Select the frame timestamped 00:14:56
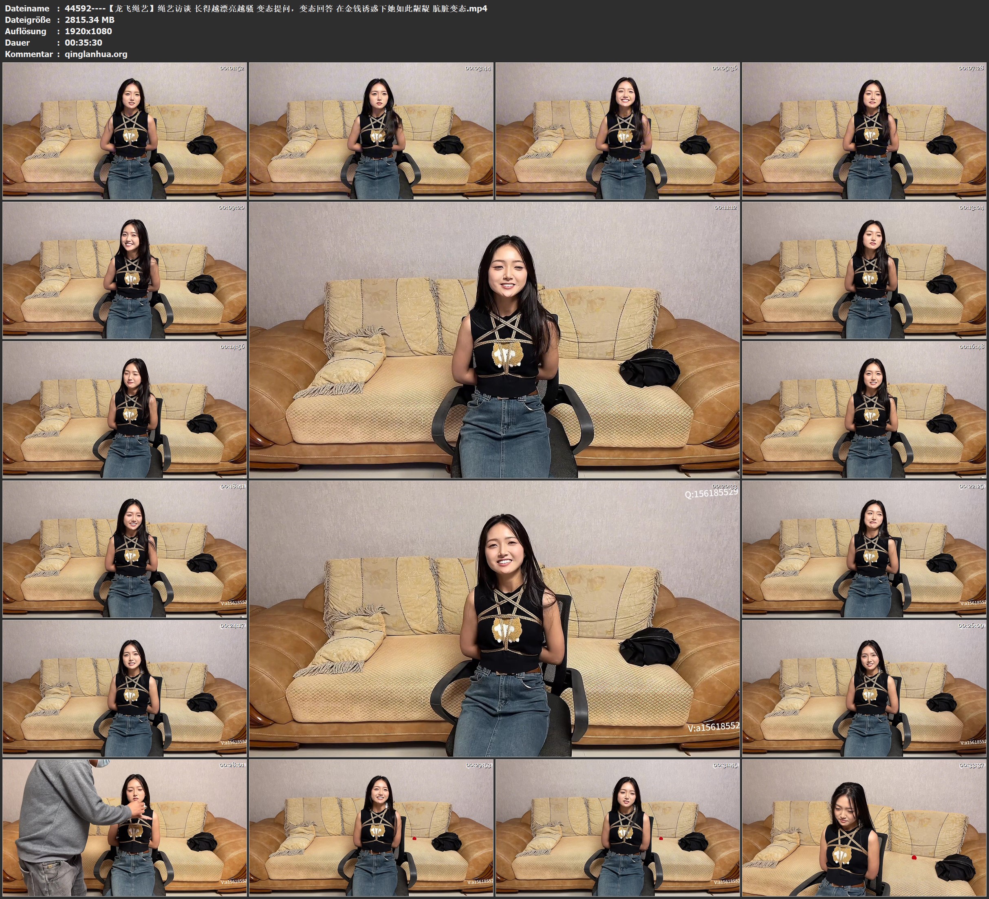The image size is (989, 899). 125,409
